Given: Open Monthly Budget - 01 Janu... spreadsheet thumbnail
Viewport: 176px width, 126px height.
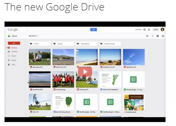Looking at the screenshot, I should (134, 79).
